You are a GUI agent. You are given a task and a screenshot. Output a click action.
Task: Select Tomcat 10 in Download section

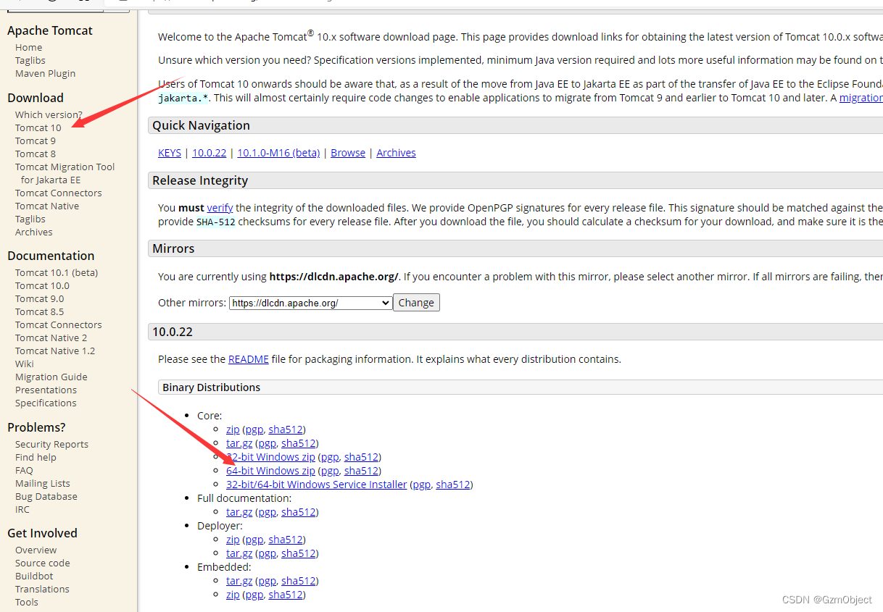[x=38, y=127]
